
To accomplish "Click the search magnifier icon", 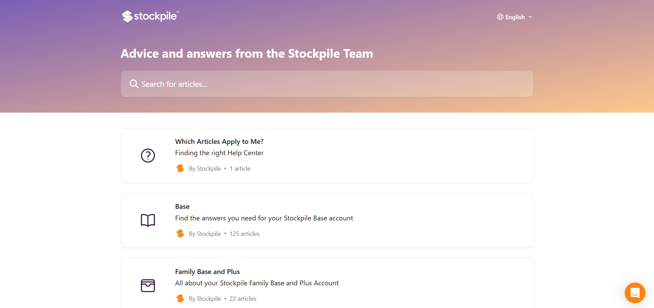I will click(134, 84).
